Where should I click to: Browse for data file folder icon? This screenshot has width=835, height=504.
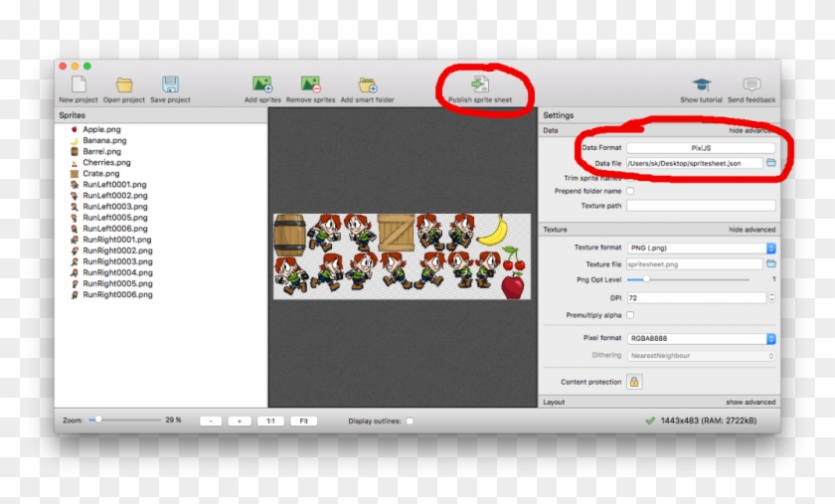[770, 162]
